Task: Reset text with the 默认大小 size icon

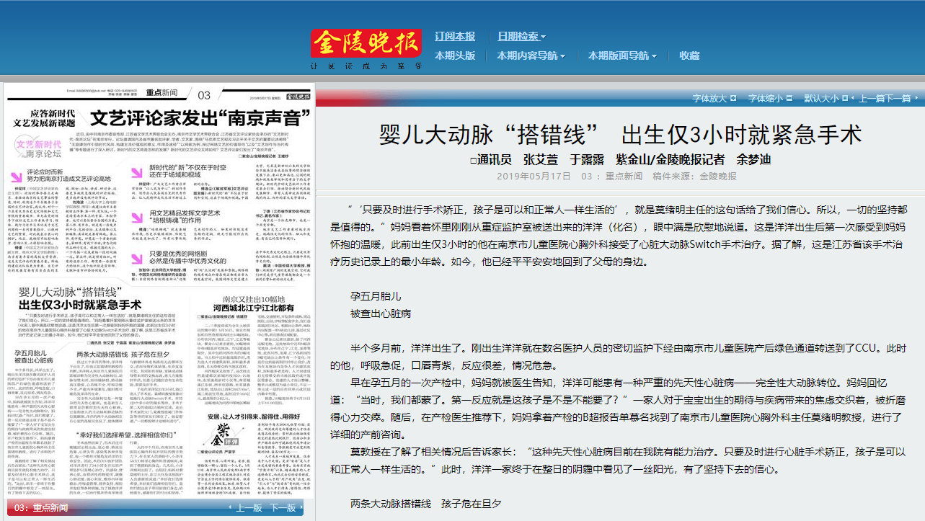Action: 844,98
